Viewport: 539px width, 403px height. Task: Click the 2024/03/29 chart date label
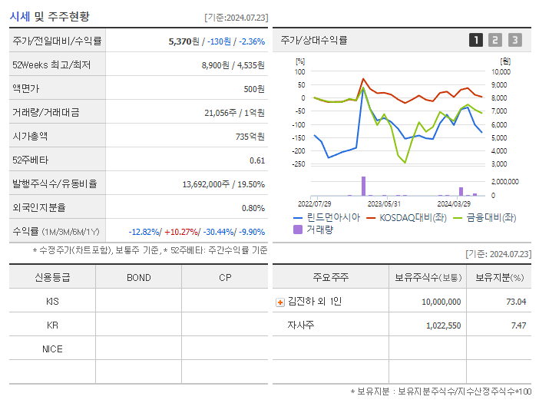(454, 203)
